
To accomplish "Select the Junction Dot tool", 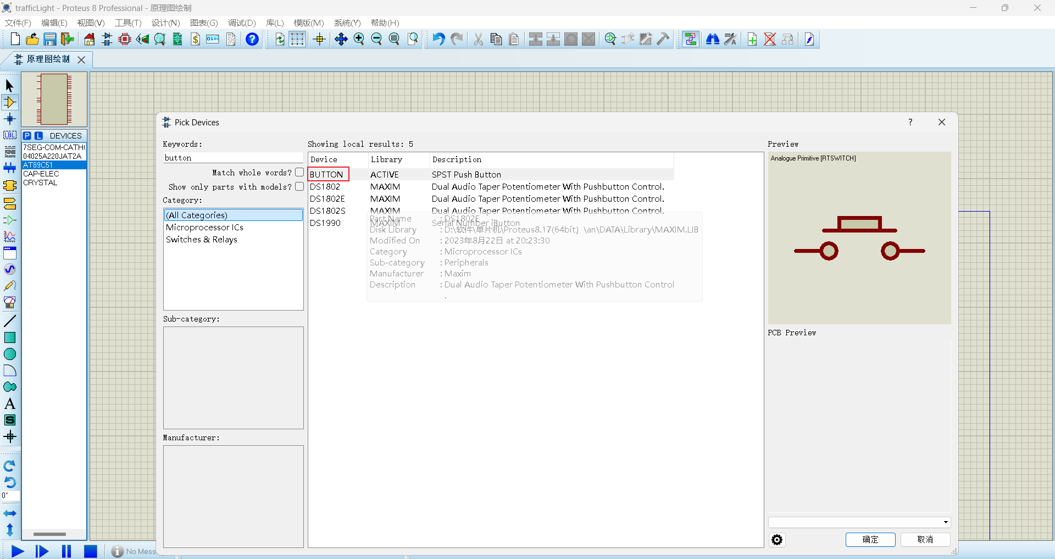I will pyautogui.click(x=10, y=119).
